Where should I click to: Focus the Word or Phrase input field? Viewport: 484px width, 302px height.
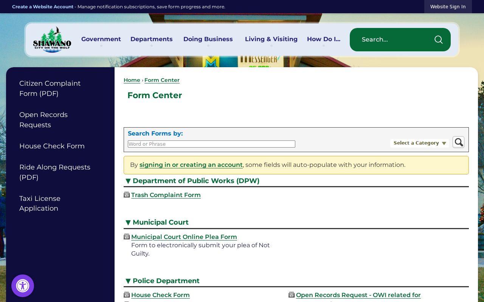211,144
